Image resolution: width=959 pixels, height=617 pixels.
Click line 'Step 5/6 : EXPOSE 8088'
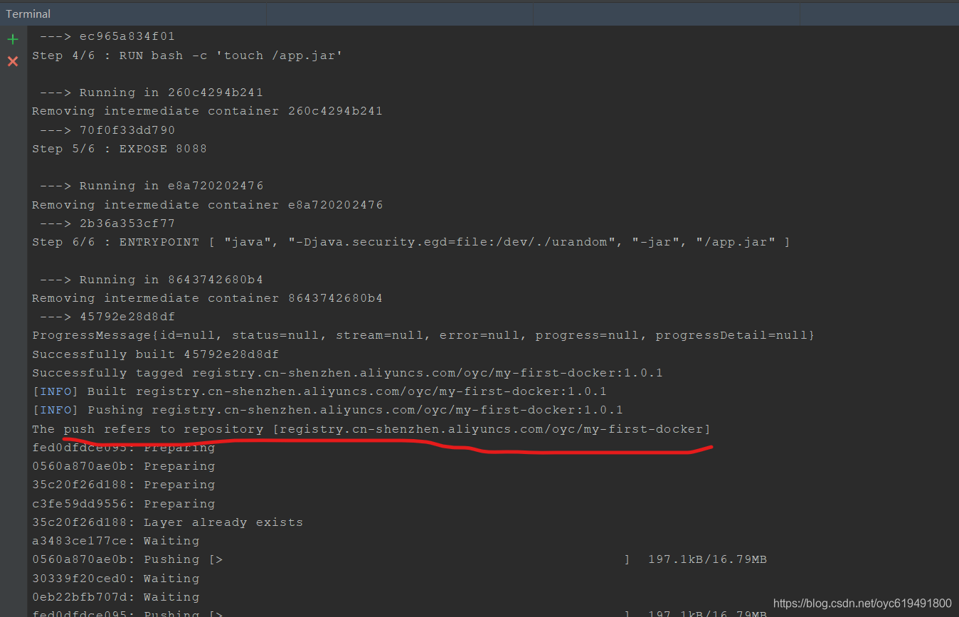[120, 149]
